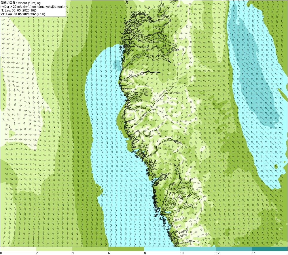
Task: Click the 'hviður > 25 m/s' description line
Action: [x=33, y=7]
